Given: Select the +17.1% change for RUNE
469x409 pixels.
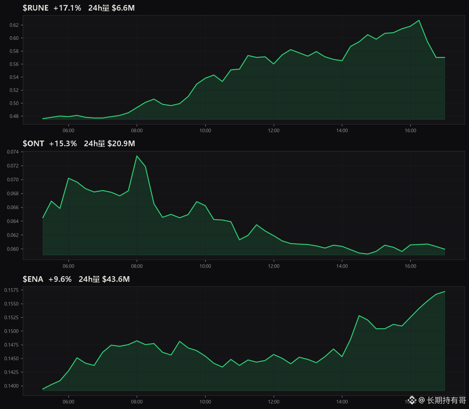Looking at the screenshot, I should coord(67,8).
